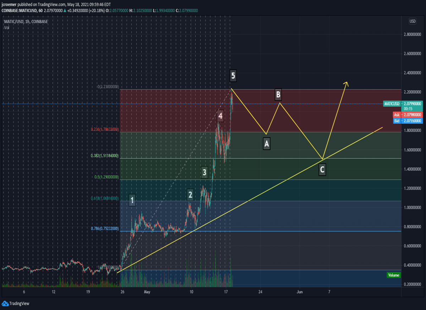Click the 0.60000000 price axis value
The width and height of the screenshot is (426, 310).
pyautogui.click(x=412, y=246)
